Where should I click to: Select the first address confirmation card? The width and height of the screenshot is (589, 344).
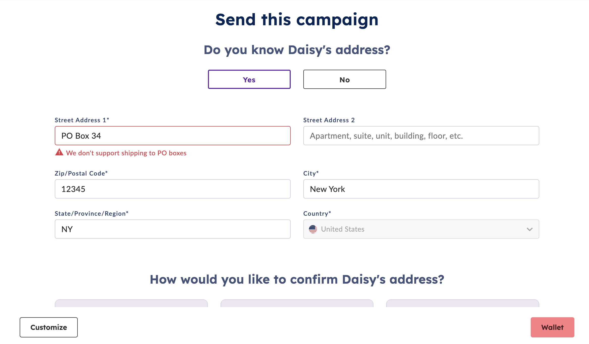(131, 303)
